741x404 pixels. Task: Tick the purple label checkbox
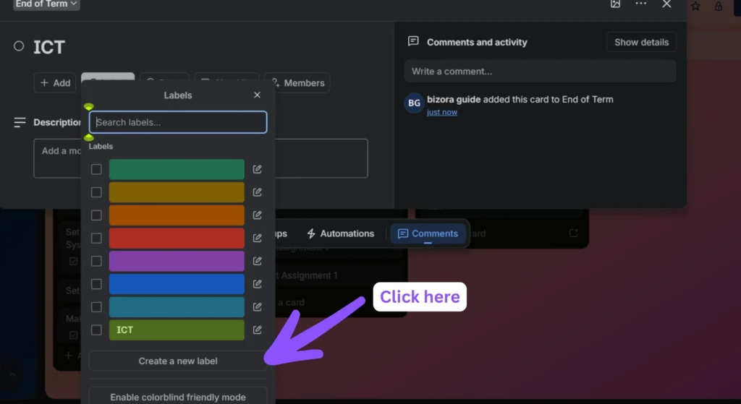pyautogui.click(x=96, y=261)
